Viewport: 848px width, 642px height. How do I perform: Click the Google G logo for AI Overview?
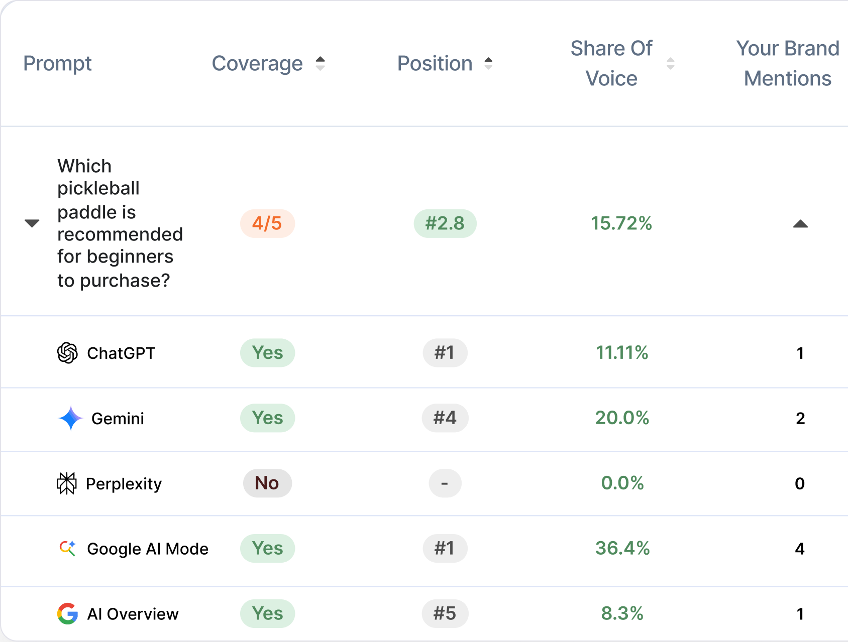[x=67, y=613]
